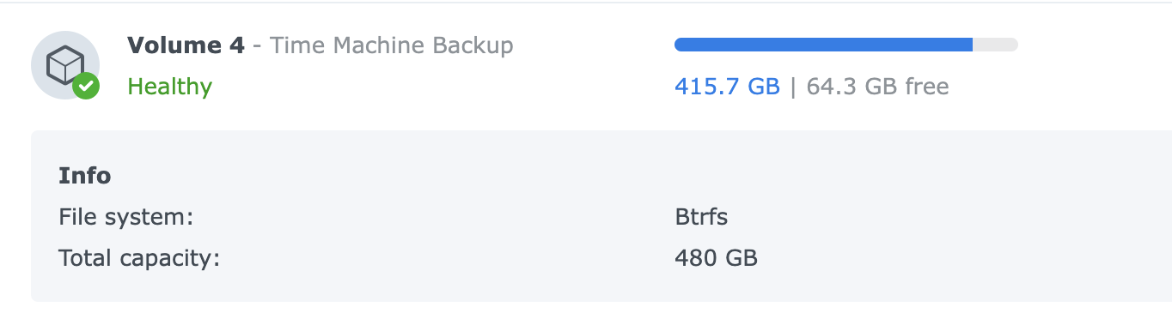Collapse Volume 4 by clicking its header row

point(586,65)
